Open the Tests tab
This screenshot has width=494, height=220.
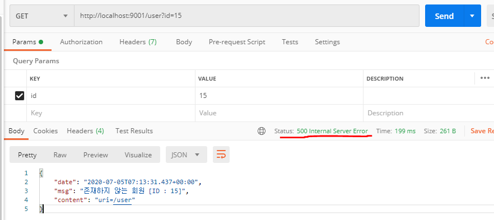click(x=290, y=42)
